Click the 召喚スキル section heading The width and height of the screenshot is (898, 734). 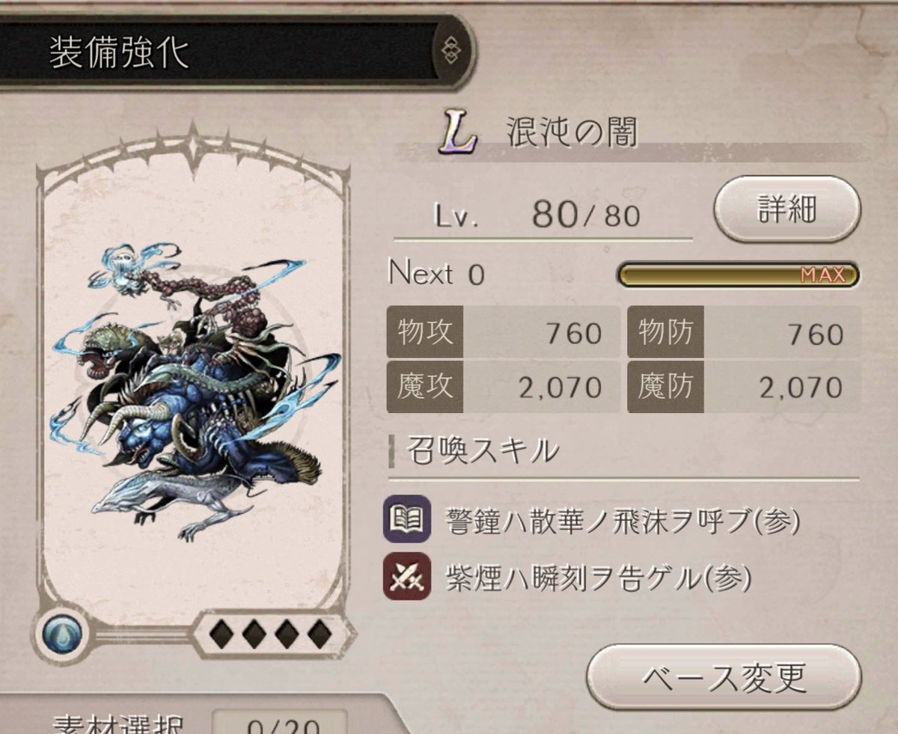(x=483, y=451)
